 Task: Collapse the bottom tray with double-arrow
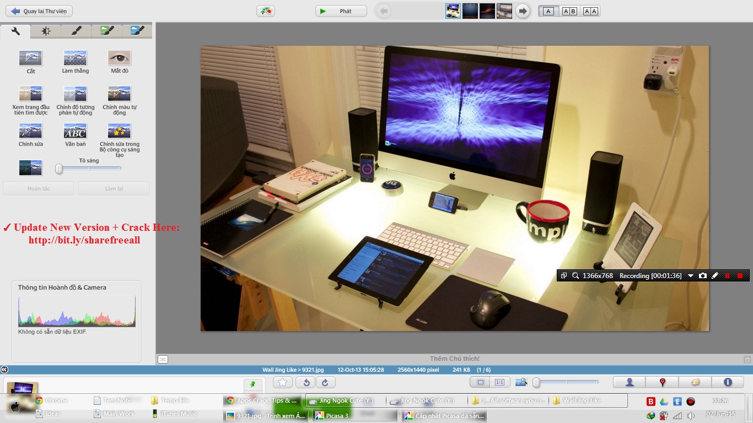pyautogui.click(x=4, y=370)
